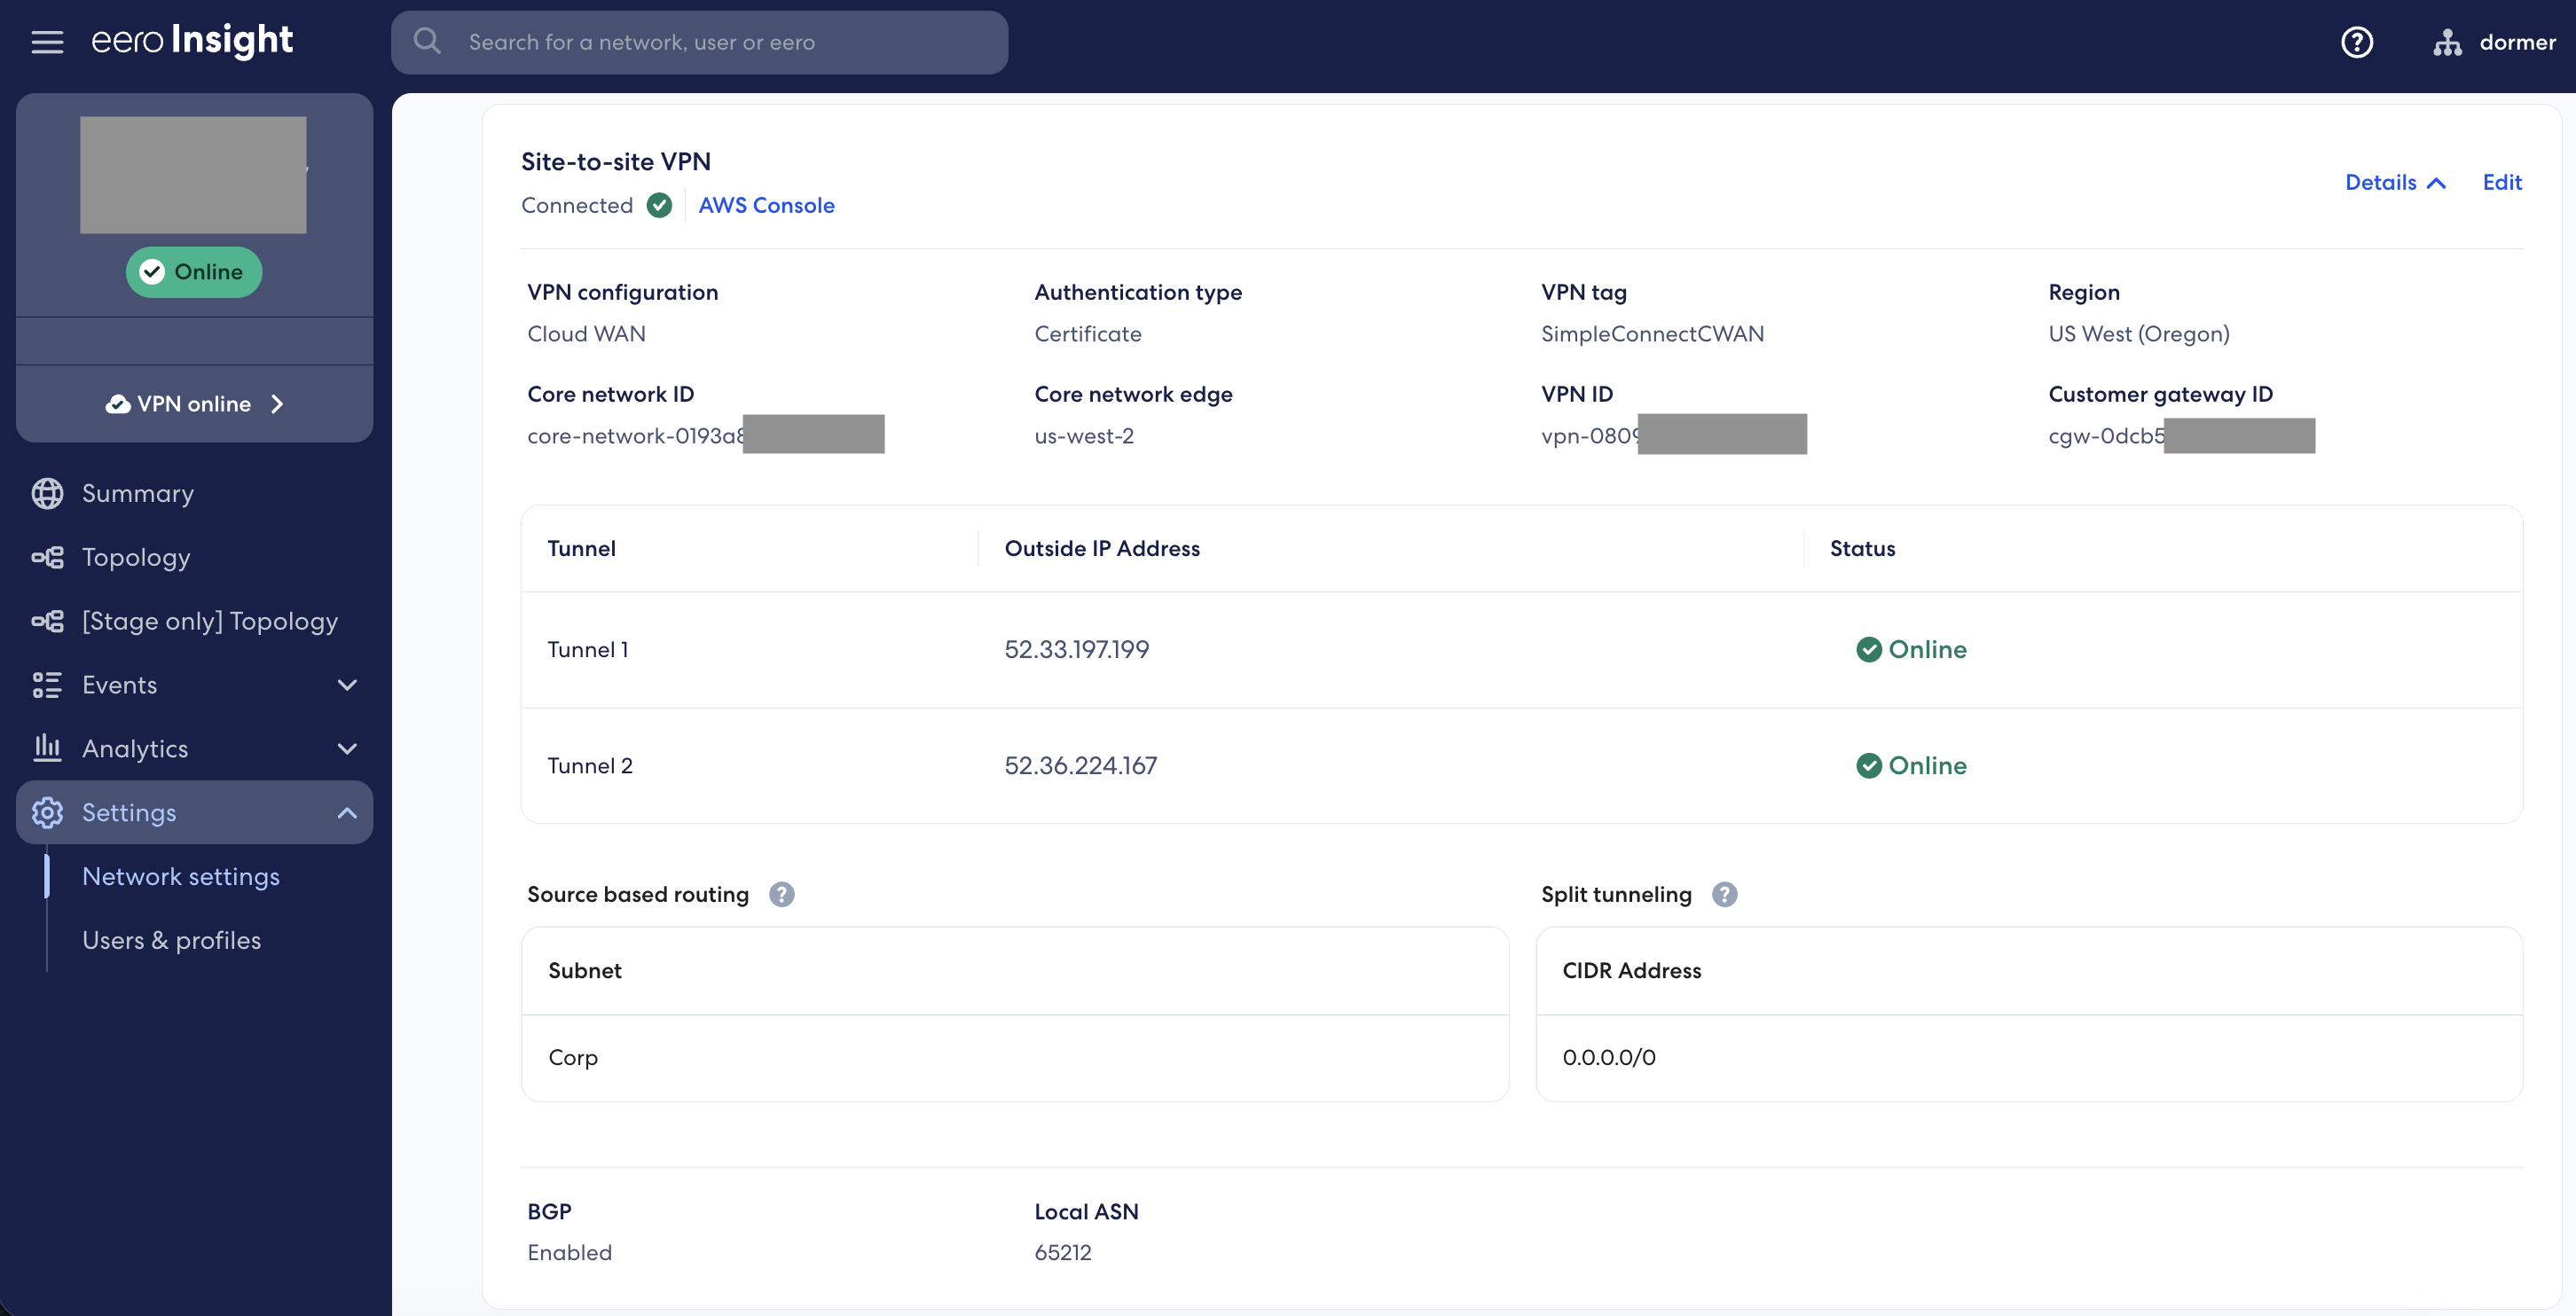2576x1316 pixels.
Task: Click the Events list icon
Action: 47,685
